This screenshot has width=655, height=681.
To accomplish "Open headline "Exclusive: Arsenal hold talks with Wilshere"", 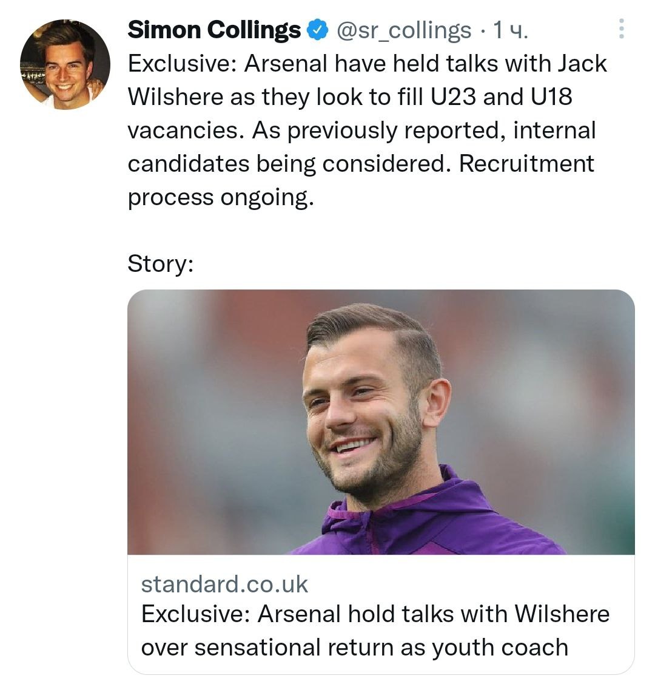I will [x=375, y=614].
